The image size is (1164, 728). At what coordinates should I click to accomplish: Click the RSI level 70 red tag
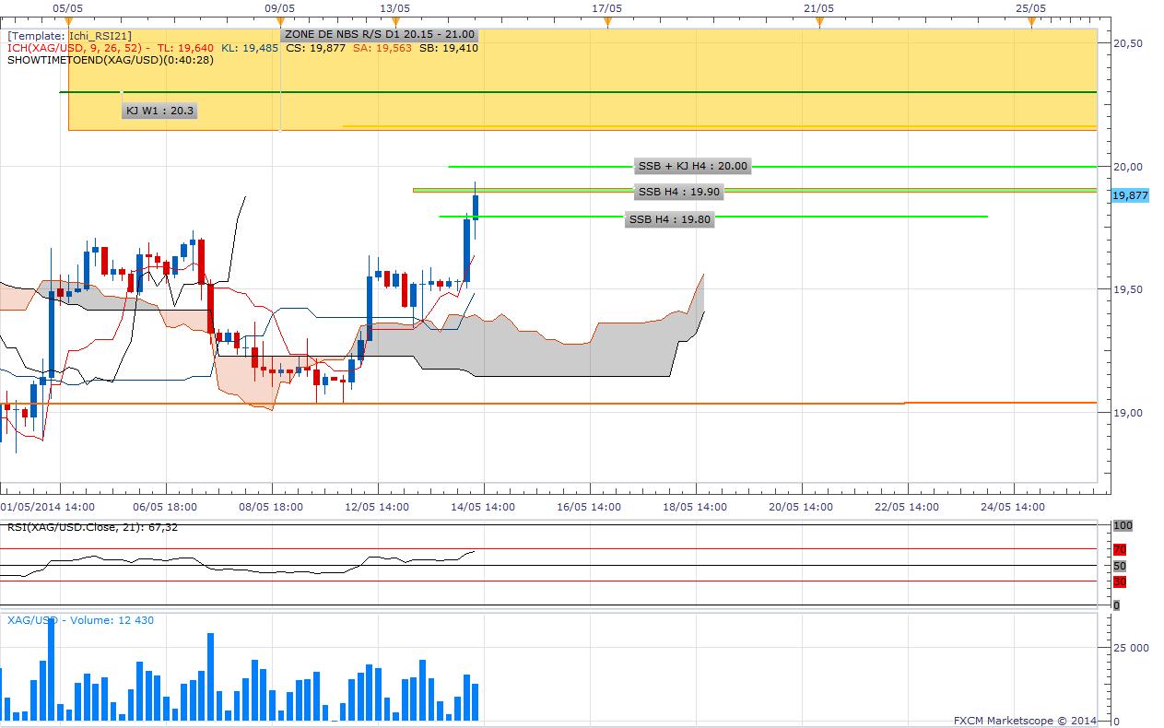tap(1120, 550)
